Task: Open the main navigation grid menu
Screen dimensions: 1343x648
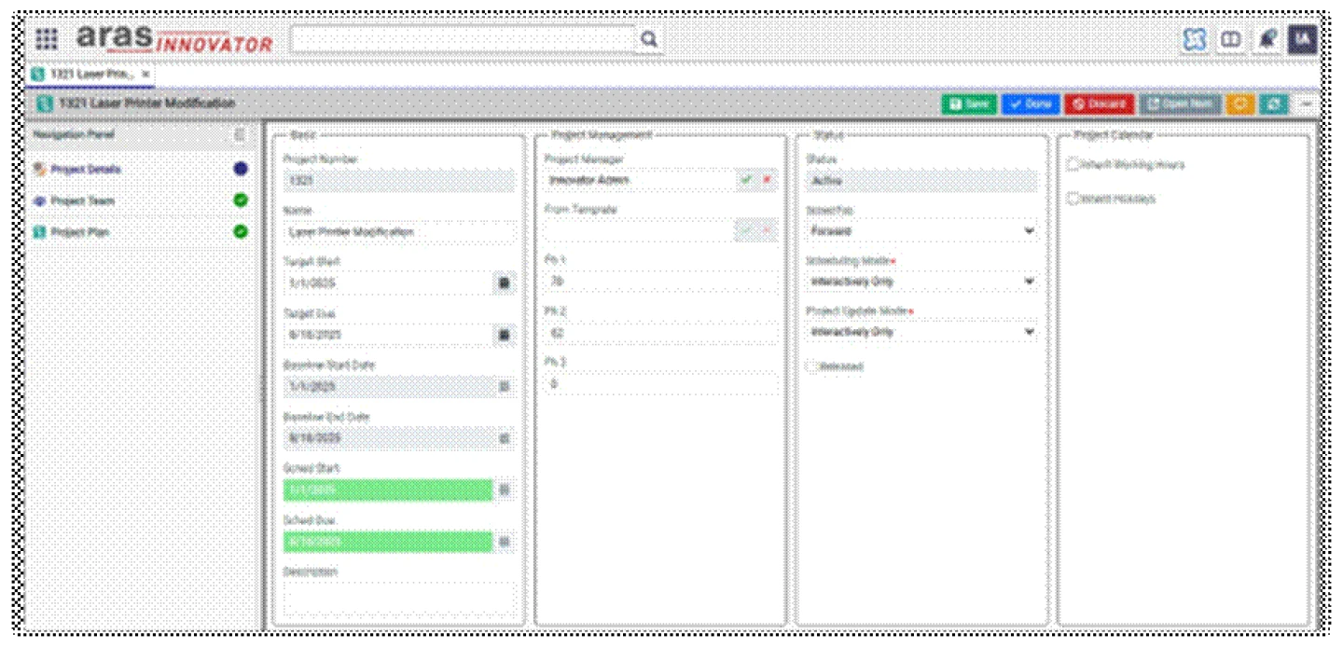Action: 47,39
